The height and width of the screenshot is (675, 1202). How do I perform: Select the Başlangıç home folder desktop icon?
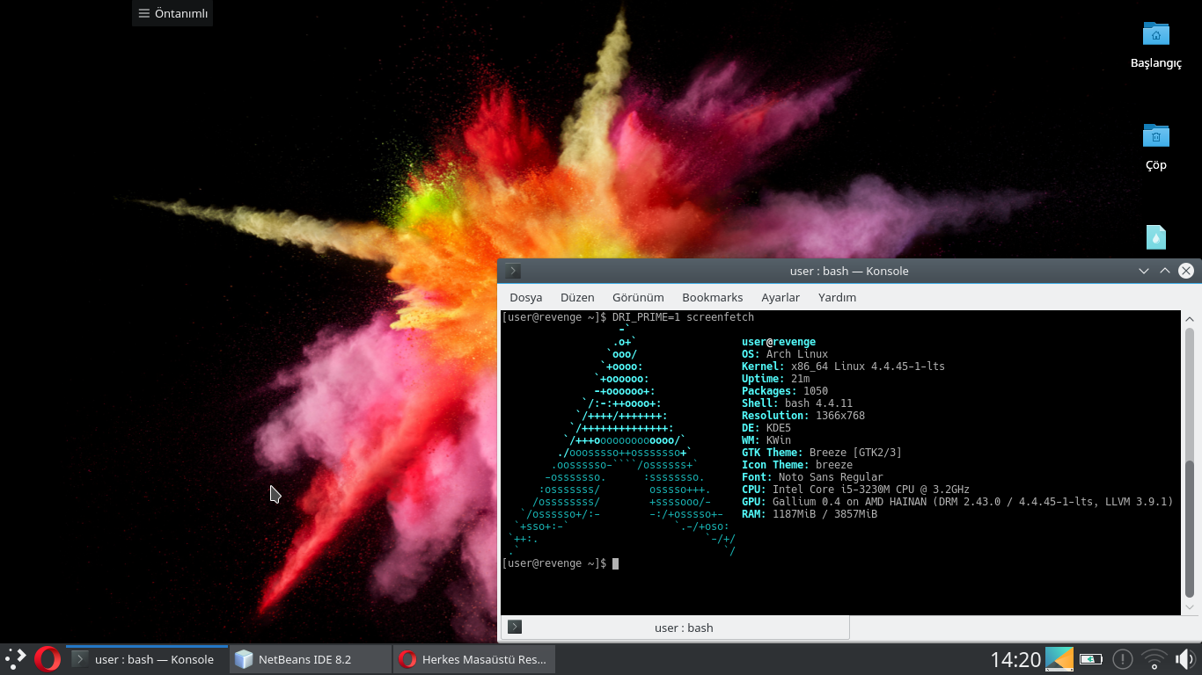click(x=1155, y=45)
